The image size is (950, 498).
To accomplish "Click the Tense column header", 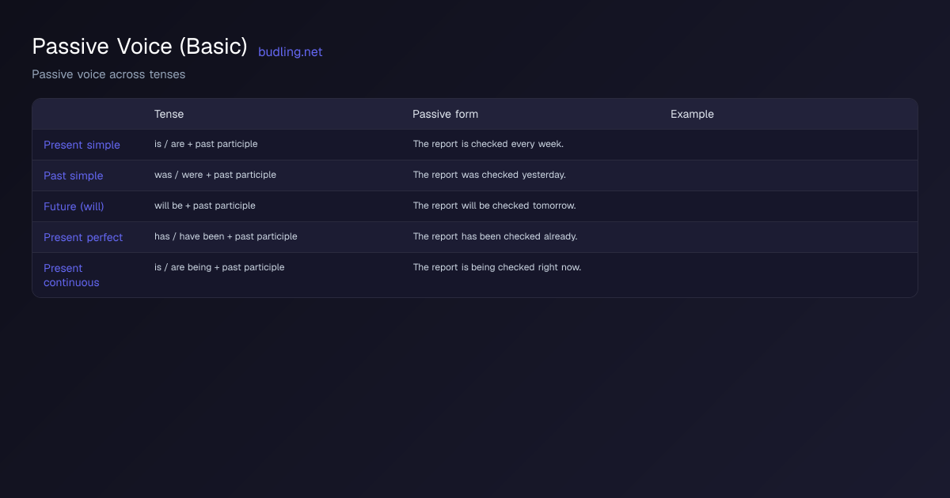I will [169, 114].
